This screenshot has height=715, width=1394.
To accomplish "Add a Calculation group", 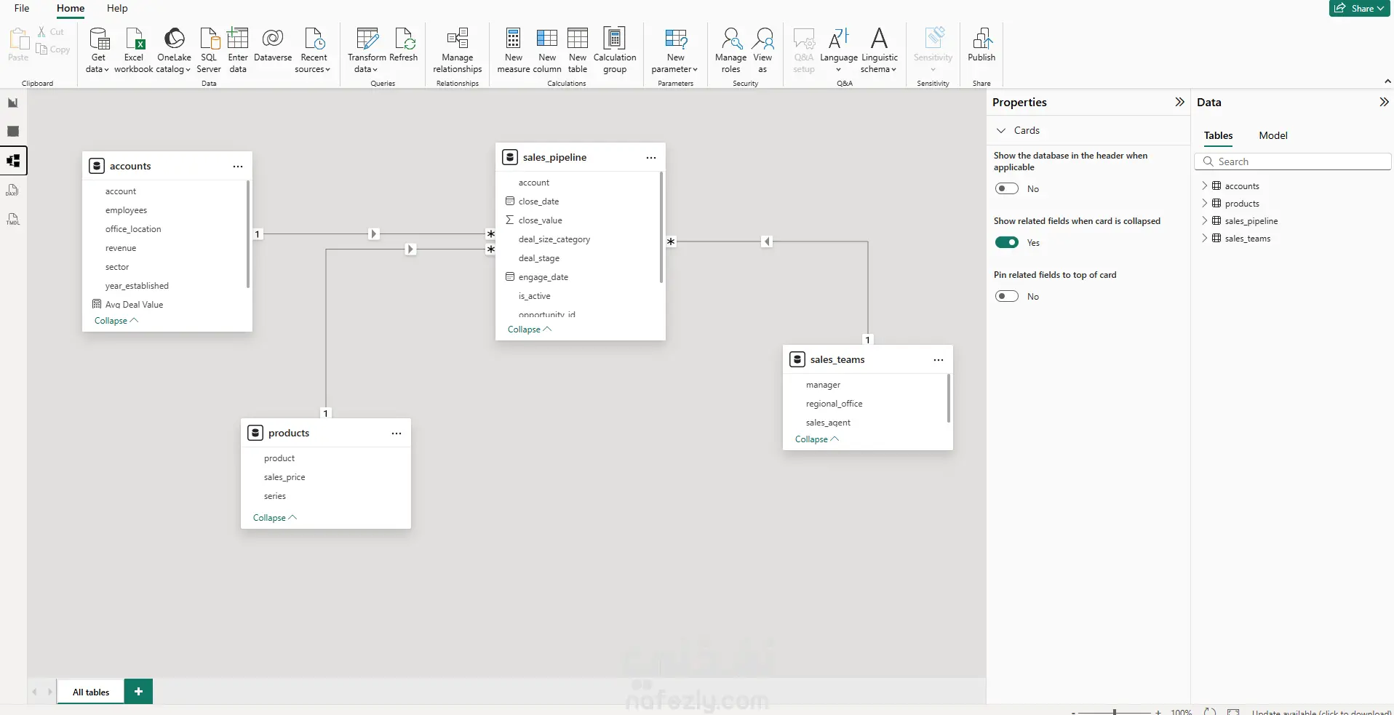I will 615,49.
